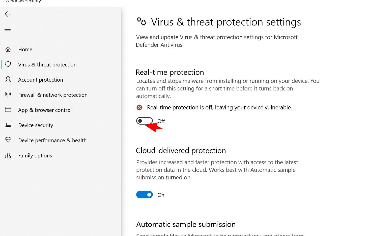
Task: Collapse the navigation sidebar with hamburger menu
Action: pyautogui.click(x=8, y=31)
